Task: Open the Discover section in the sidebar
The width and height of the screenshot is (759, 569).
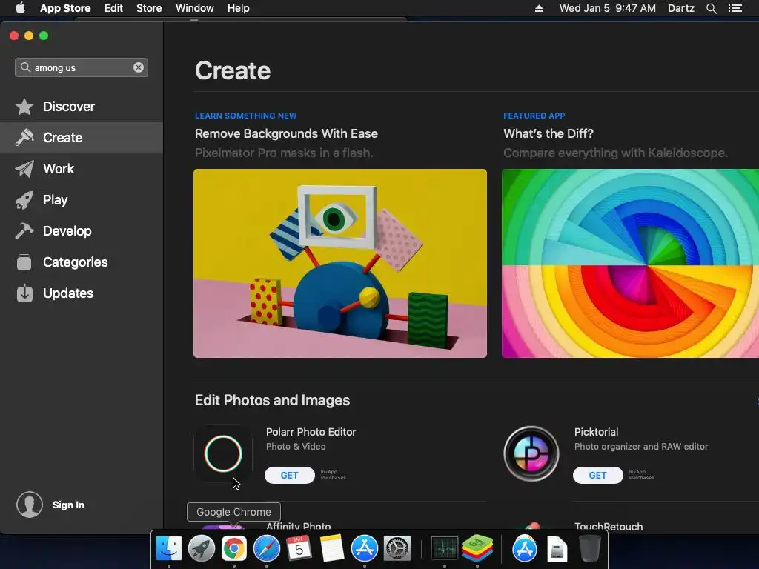Action: click(x=82, y=107)
